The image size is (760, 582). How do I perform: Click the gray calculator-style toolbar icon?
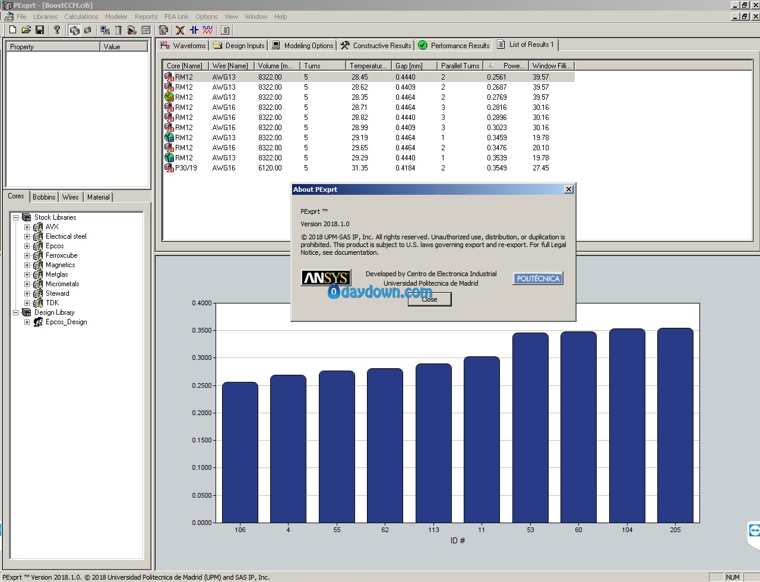click(x=145, y=30)
